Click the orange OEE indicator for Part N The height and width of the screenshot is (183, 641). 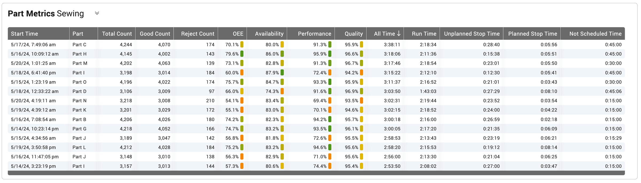coord(242,101)
